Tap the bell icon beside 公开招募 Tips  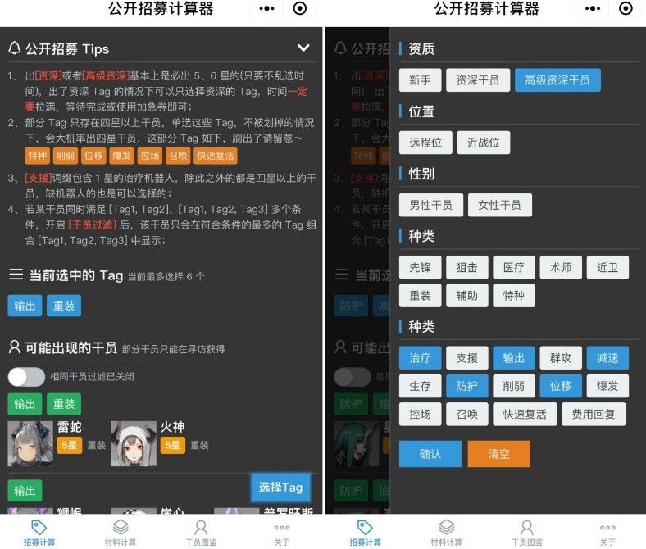14,48
